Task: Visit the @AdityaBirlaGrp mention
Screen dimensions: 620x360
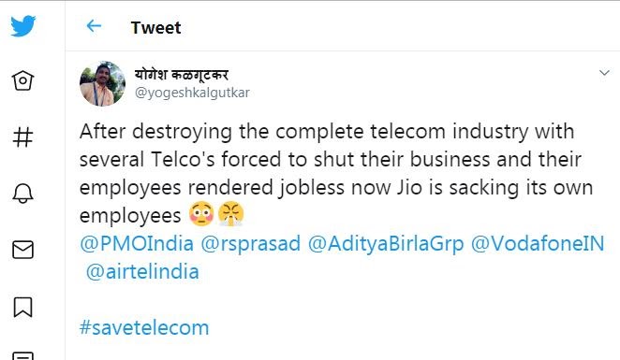Action: 386,243
